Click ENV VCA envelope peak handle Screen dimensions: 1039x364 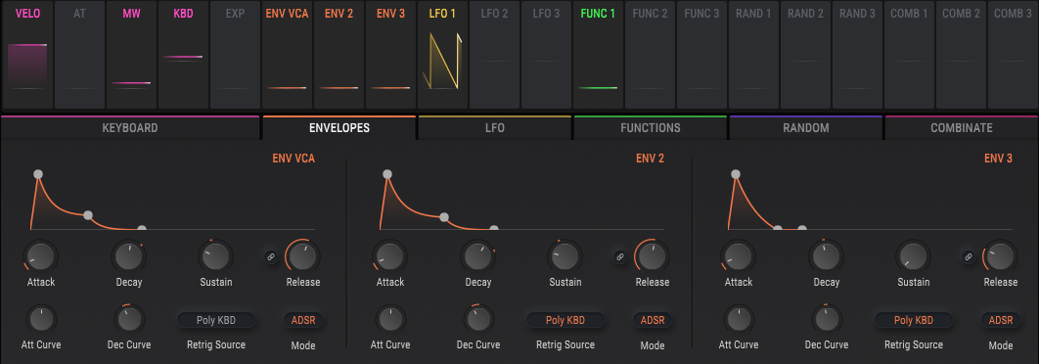point(38,174)
